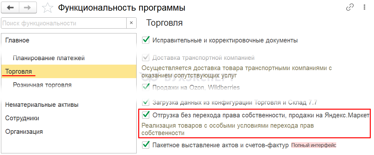
Task: Select the Торговля section
Action: (19, 71)
